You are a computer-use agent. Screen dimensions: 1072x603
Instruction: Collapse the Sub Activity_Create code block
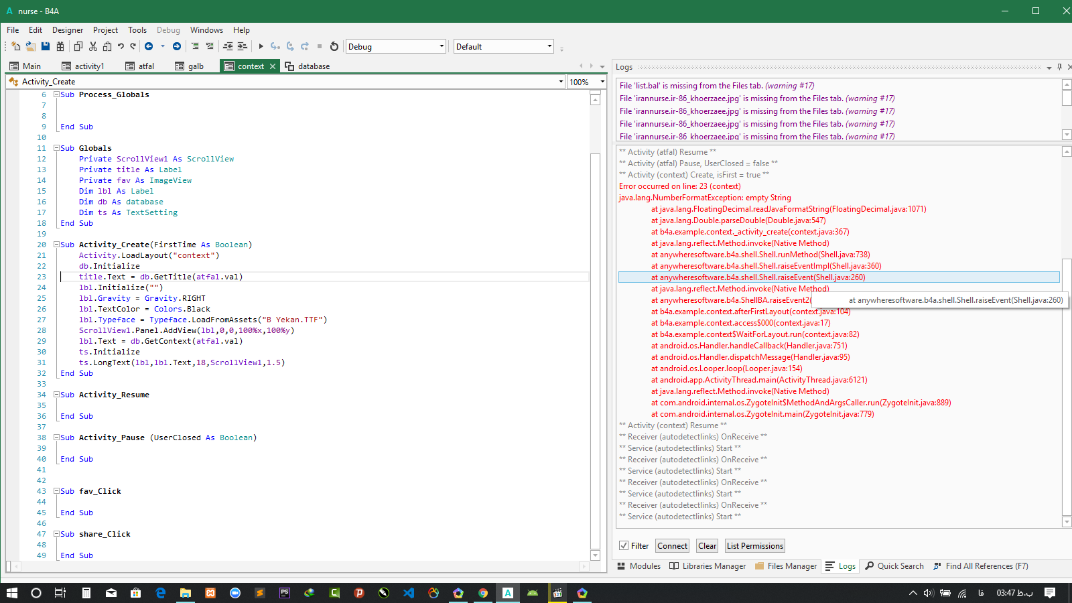[x=57, y=245]
